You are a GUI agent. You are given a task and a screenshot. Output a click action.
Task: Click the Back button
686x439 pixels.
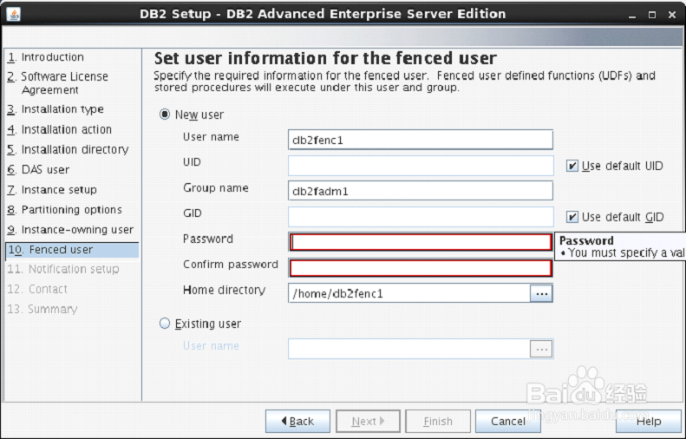click(x=297, y=421)
